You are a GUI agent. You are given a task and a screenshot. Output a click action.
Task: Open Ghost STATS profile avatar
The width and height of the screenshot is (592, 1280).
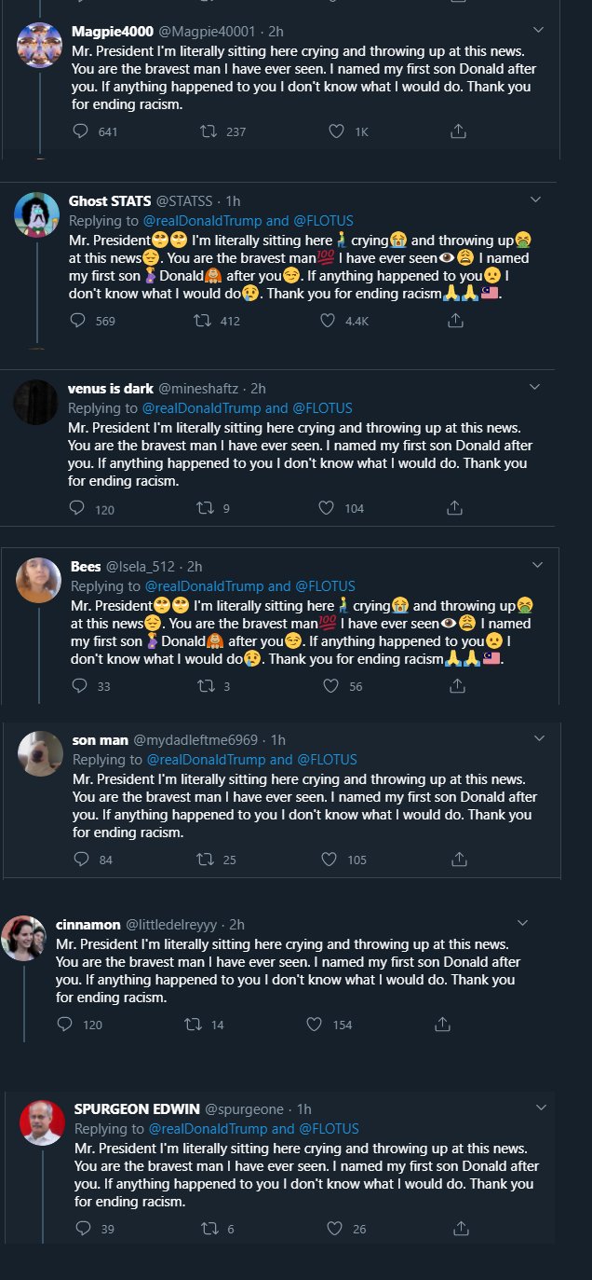37,215
